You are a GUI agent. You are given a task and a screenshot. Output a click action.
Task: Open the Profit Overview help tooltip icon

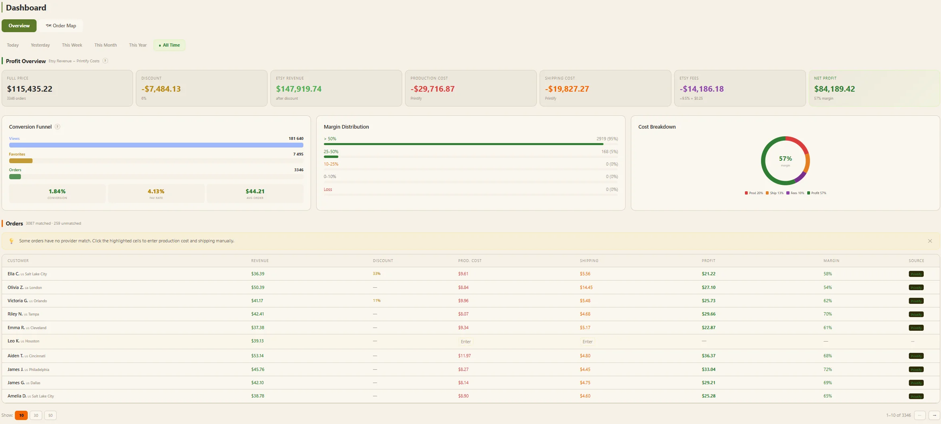(105, 61)
